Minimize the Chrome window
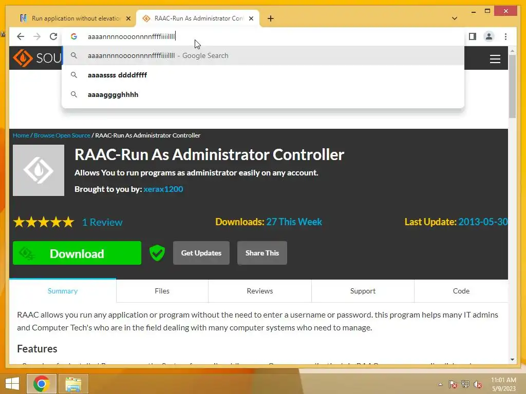526x394 pixels. pos(473,11)
